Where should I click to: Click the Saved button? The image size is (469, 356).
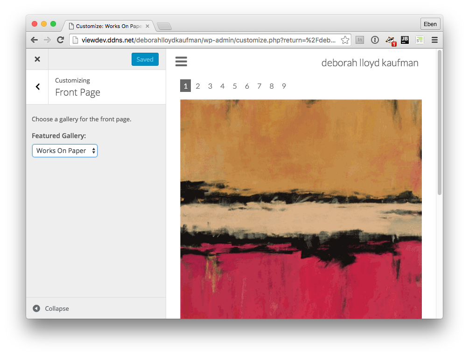[x=145, y=59]
